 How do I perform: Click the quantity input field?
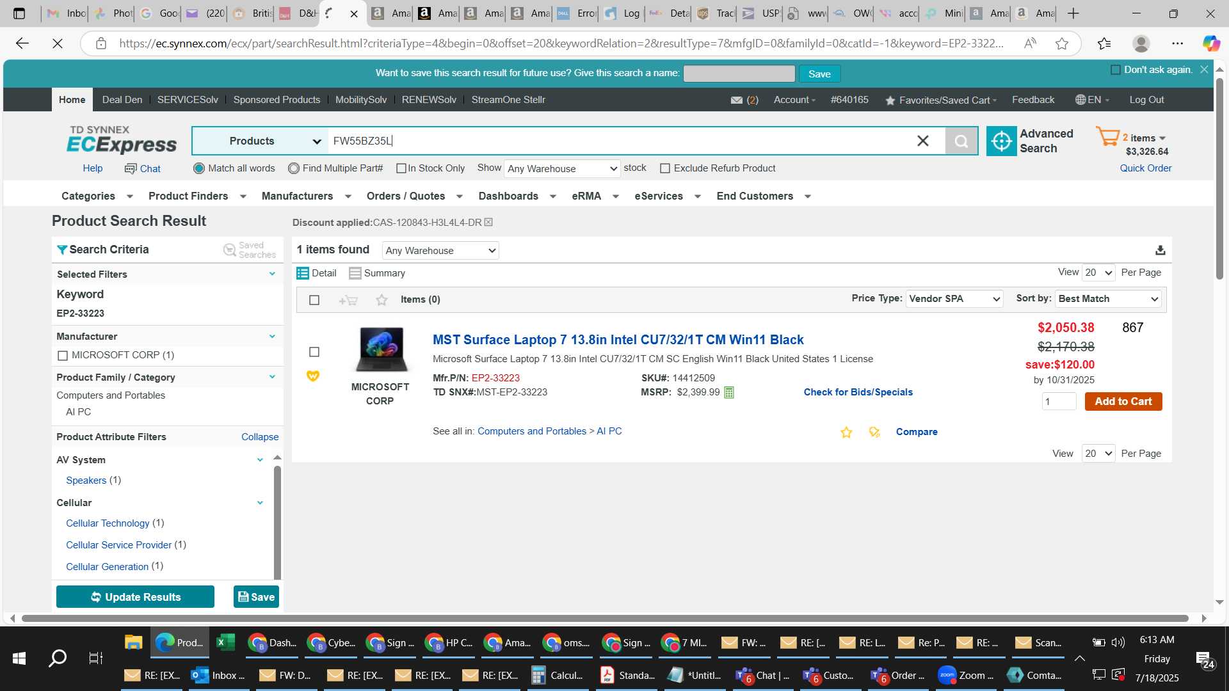click(1059, 402)
